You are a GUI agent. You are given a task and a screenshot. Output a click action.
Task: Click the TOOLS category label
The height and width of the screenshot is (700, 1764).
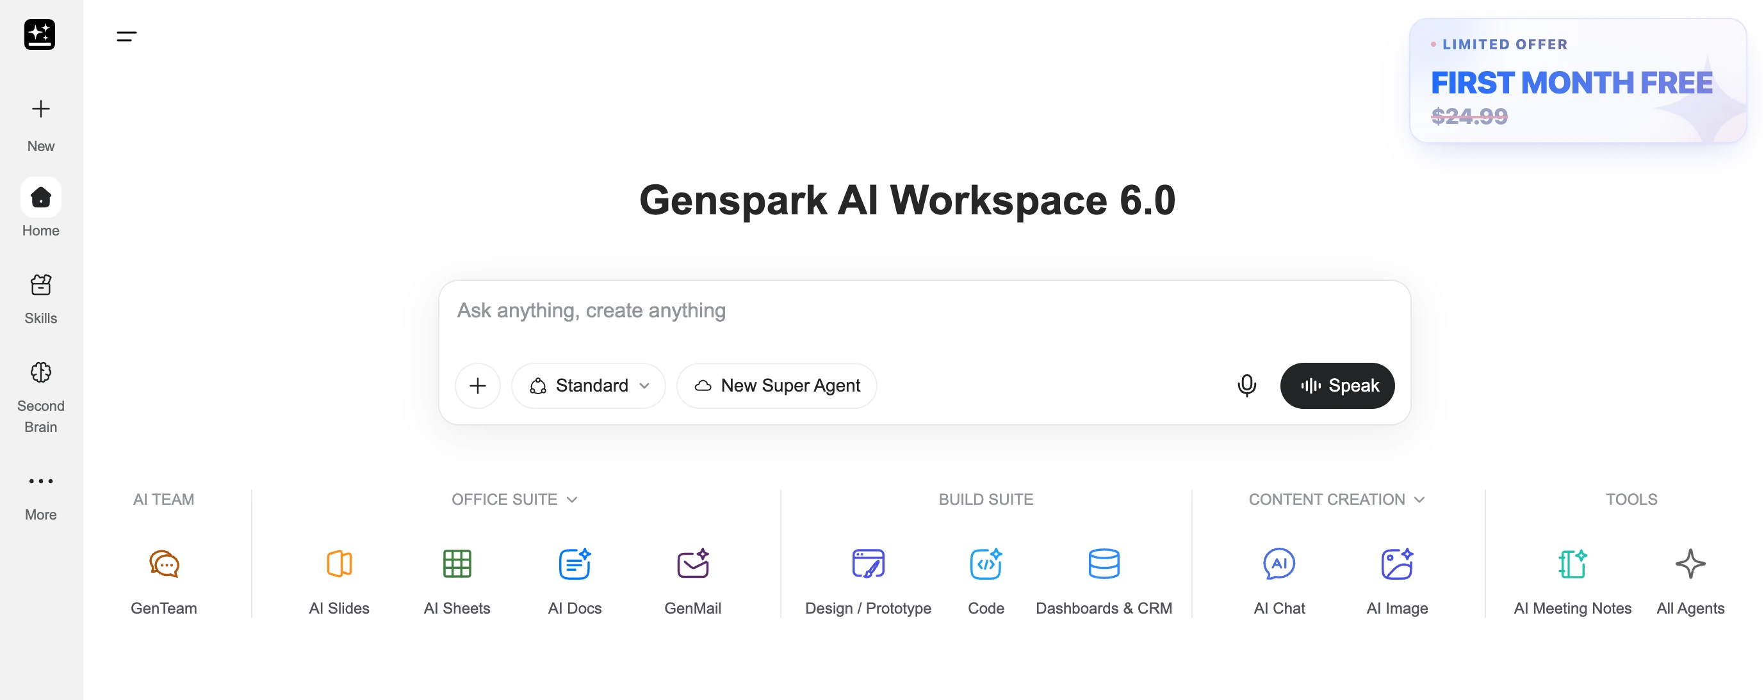(1631, 500)
